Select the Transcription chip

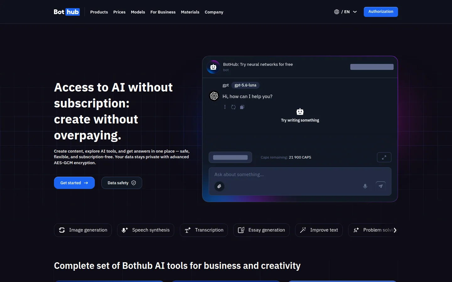coord(204,230)
